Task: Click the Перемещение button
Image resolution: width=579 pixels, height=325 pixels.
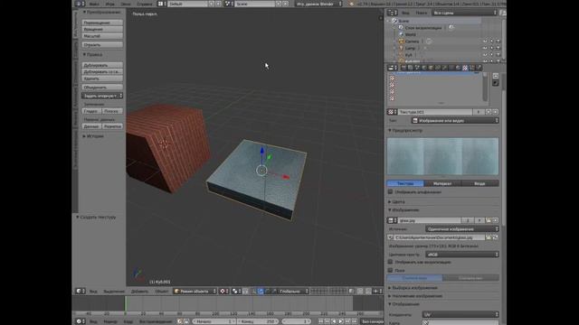Action: [x=102, y=23]
